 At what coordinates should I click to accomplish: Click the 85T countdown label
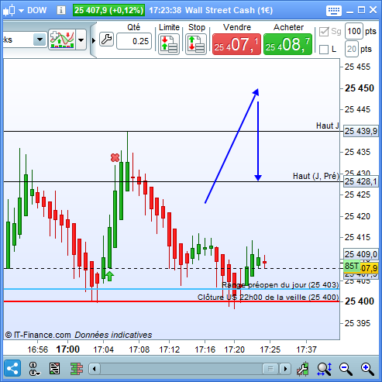(x=352, y=266)
